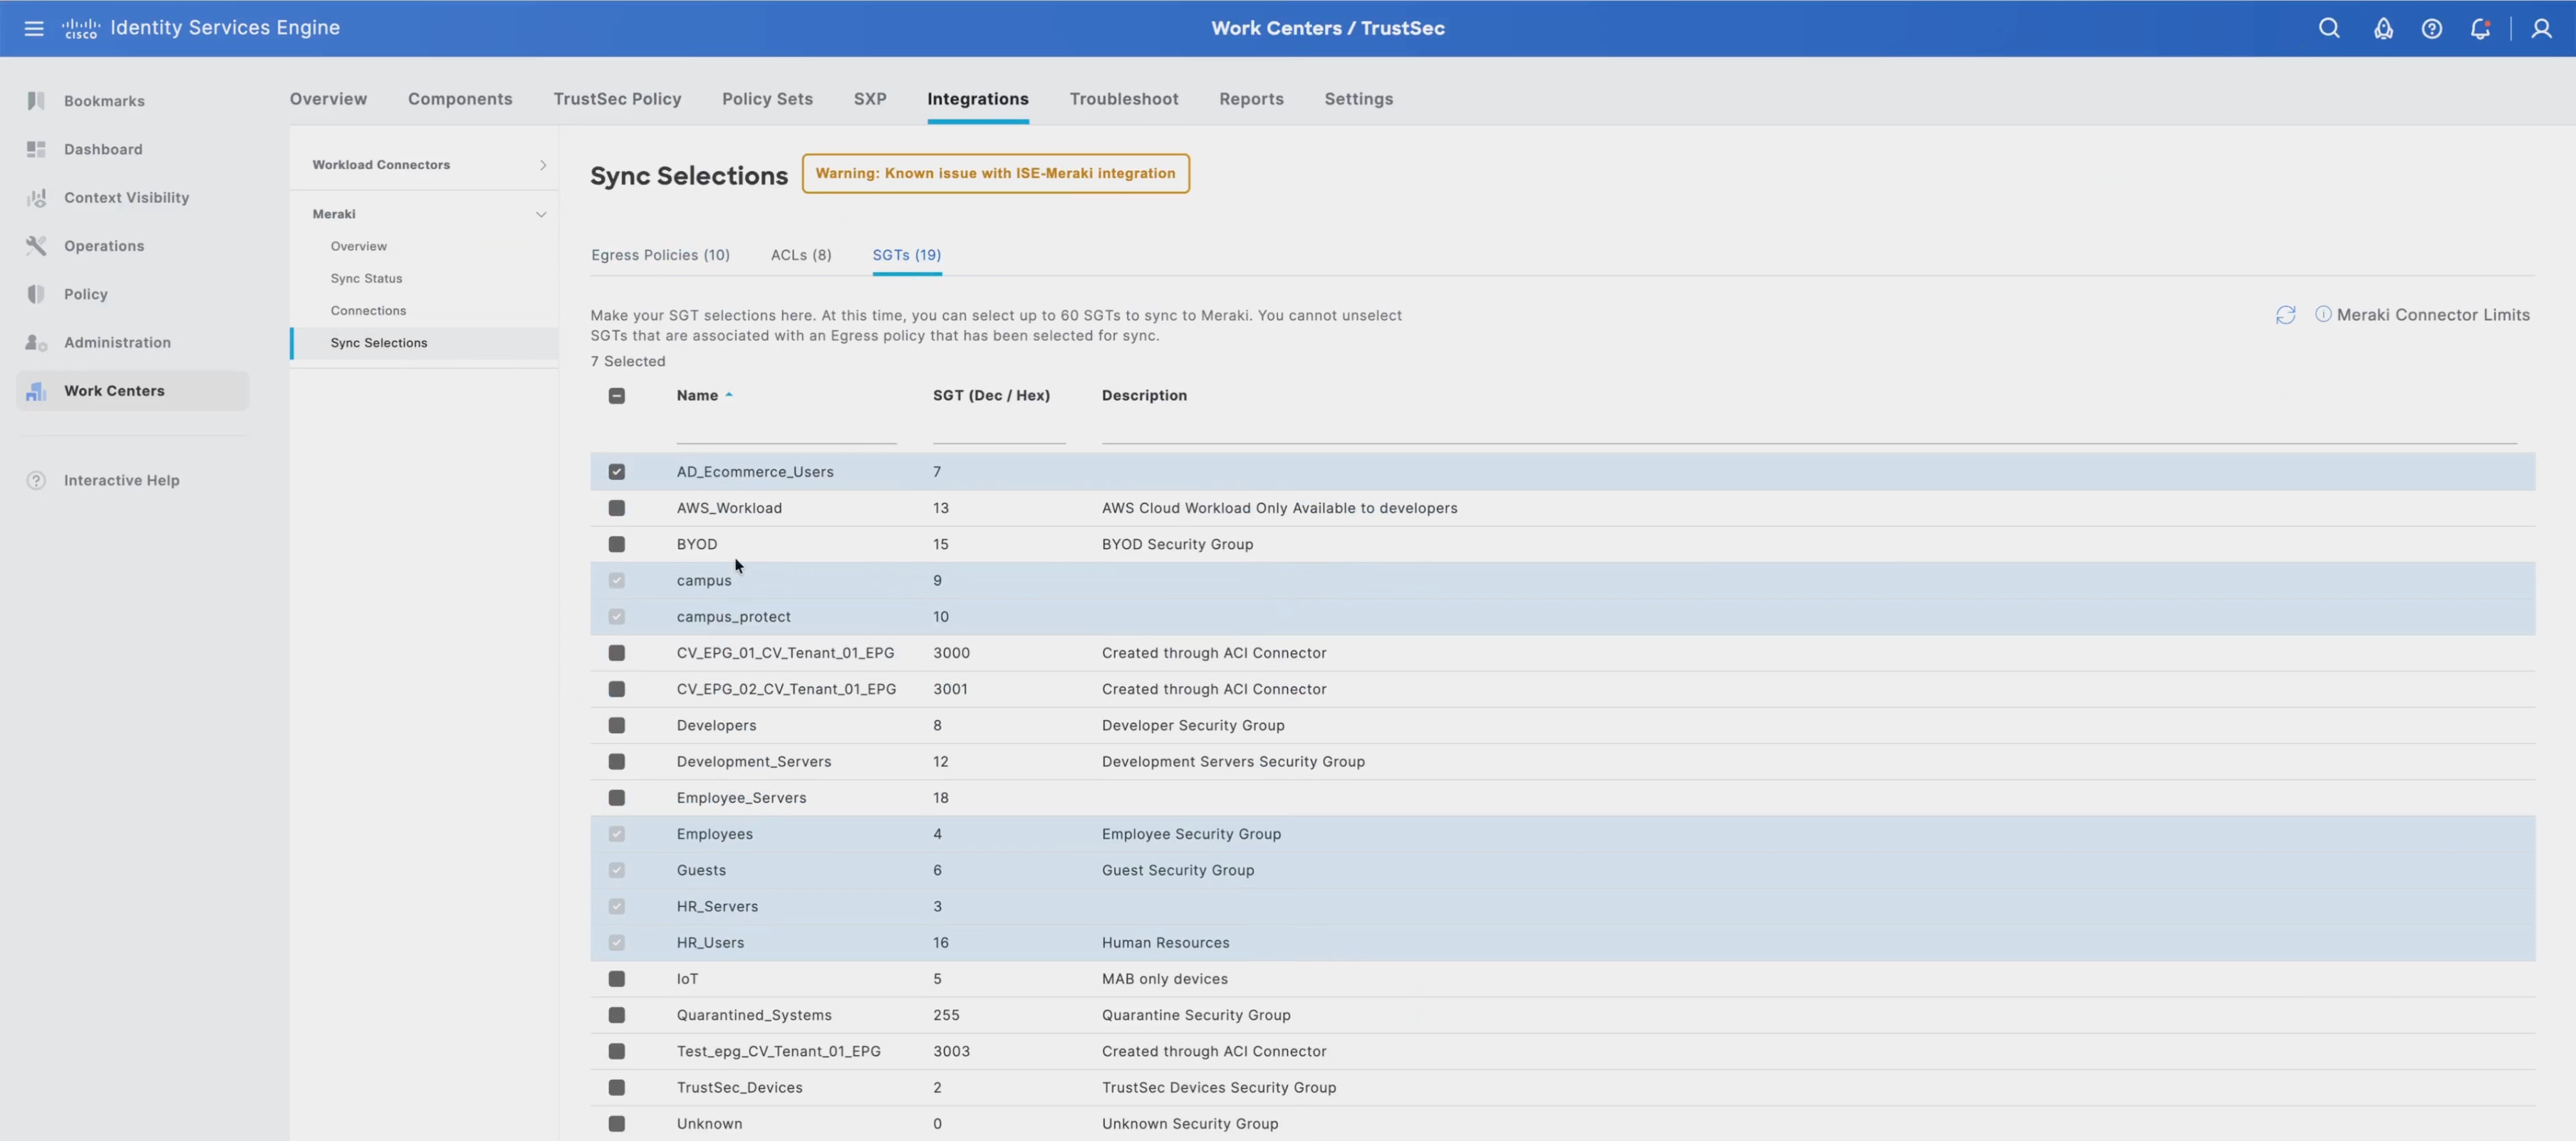Open Context Visibility in the sidebar
This screenshot has height=1141, width=2576.
coord(126,198)
